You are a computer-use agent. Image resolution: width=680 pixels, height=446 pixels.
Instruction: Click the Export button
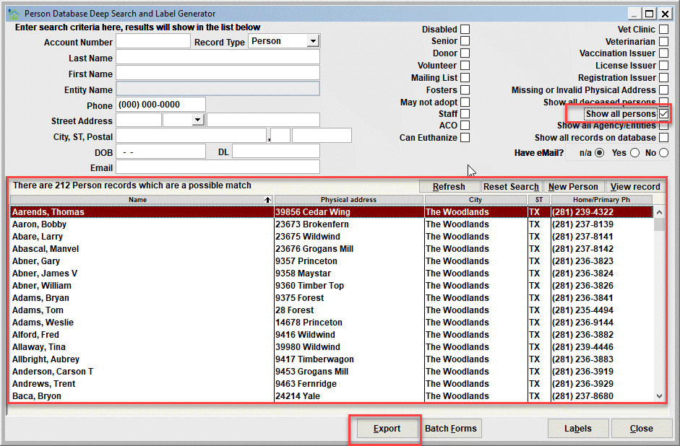coord(387,429)
